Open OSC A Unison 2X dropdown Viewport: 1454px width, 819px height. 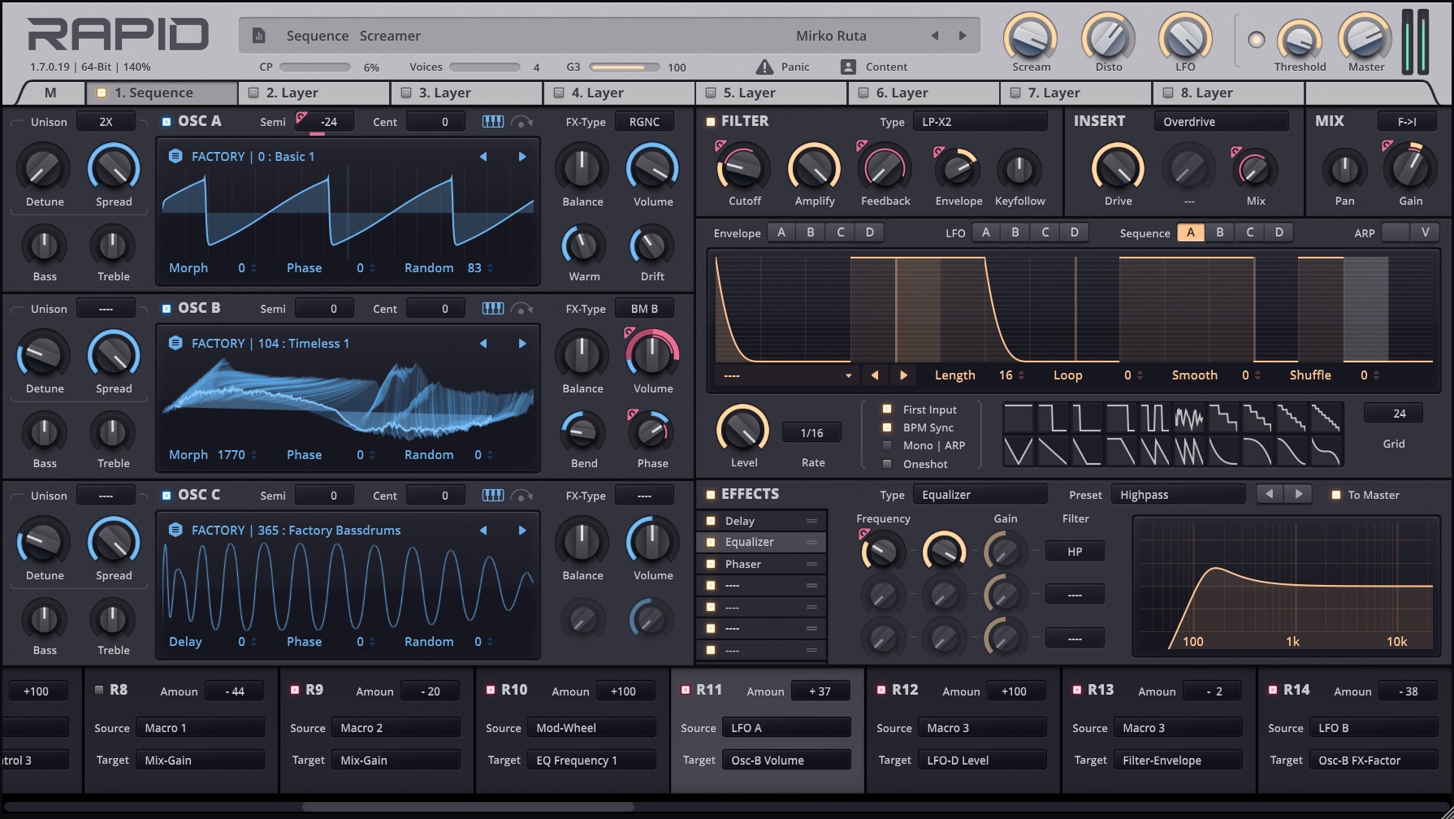tap(106, 122)
